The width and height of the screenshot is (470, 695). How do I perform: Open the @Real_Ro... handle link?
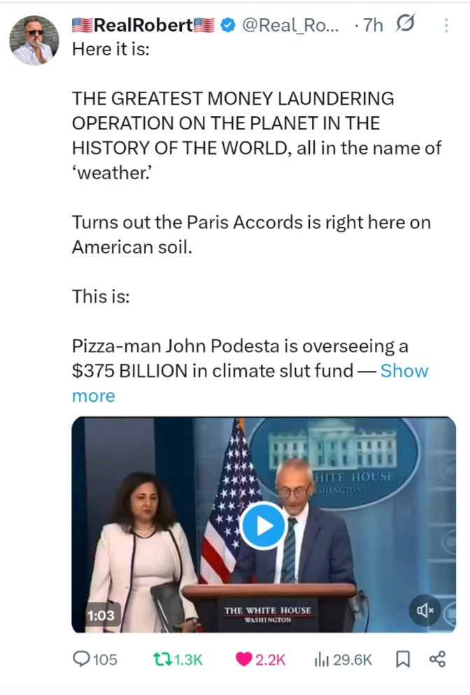click(290, 26)
